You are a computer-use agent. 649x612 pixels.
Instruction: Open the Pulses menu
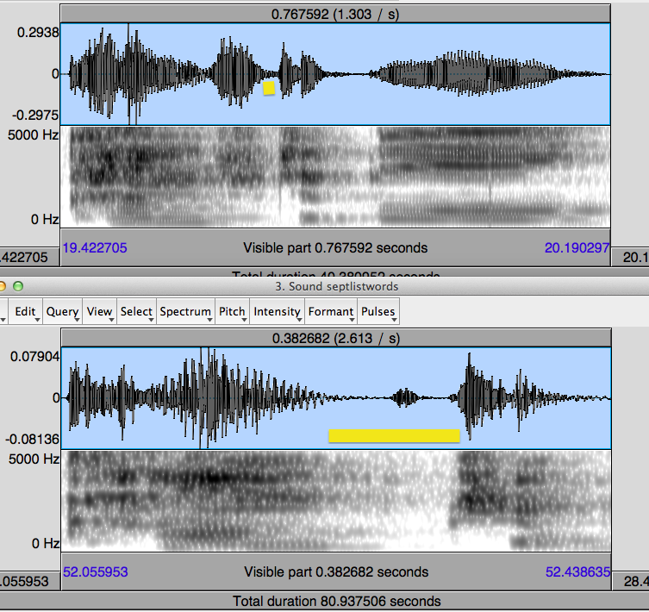click(x=378, y=312)
